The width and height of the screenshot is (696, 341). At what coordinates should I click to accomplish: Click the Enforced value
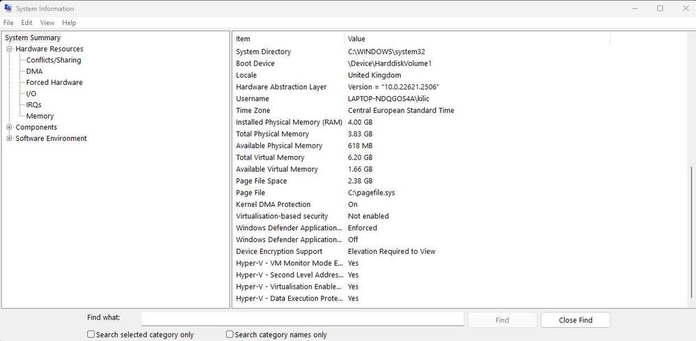click(x=362, y=228)
